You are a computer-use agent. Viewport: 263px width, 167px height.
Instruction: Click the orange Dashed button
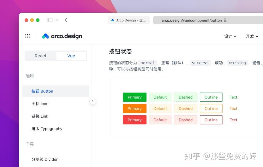[185, 108]
